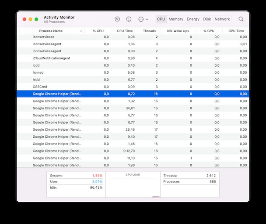Select the iconservicesd process row
266x224 pixels.
[133, 37]
